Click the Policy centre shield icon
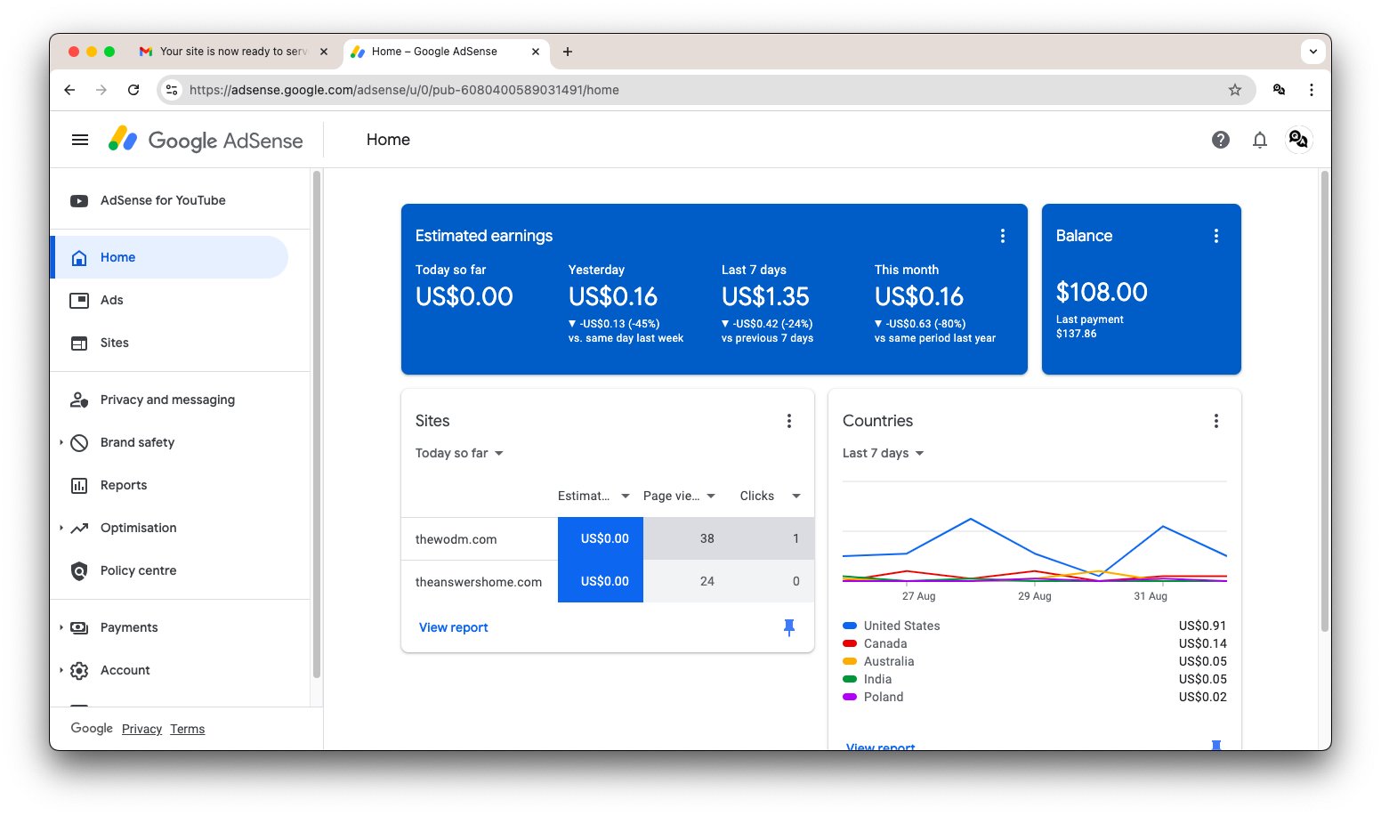The image size is (1381, 816). click(79, 571)
